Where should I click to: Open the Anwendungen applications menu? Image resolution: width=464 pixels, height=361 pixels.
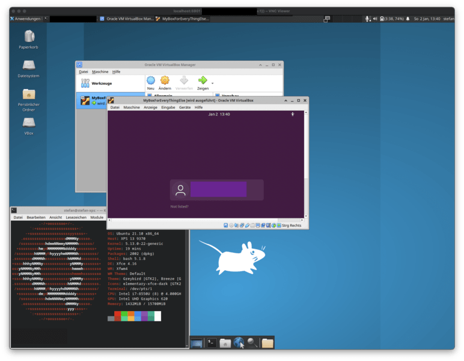25,19
